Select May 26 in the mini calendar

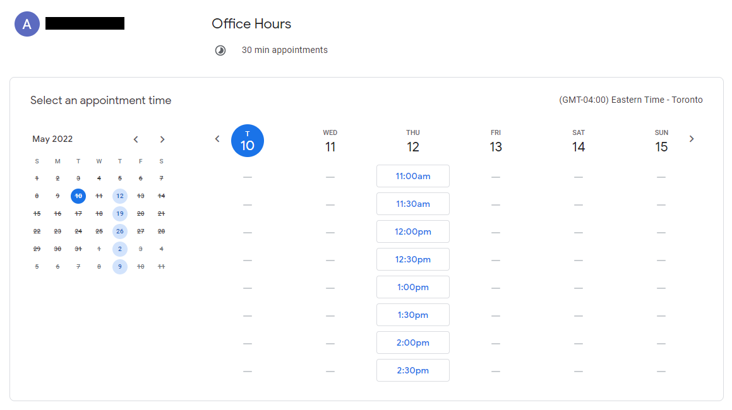coord(120,231)
